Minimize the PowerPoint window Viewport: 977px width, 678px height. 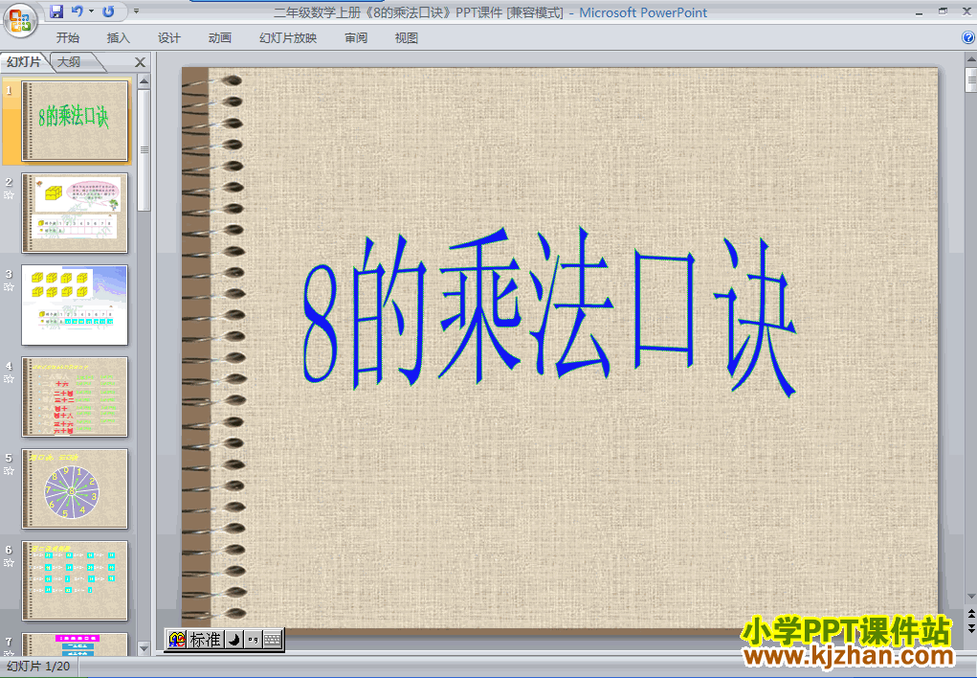[919, 11]
